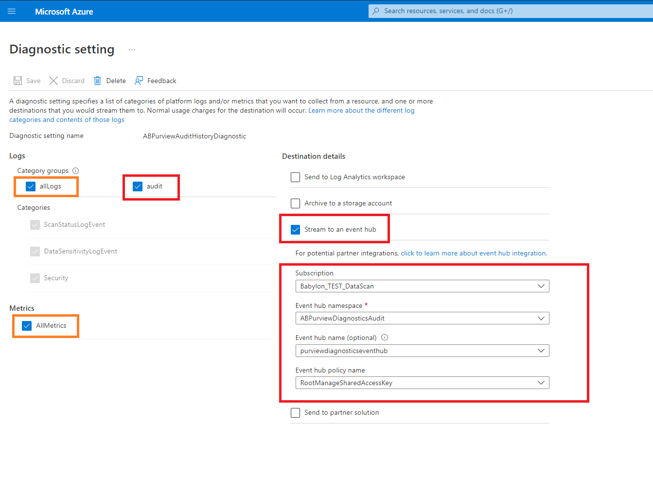This screenshot has height=491, width=653.
Task: Enable Send to Log Analytics workspace
Action: 295,177
